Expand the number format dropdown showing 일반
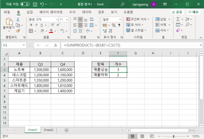This screenshot has height=139, width=204. coord(120,19)
